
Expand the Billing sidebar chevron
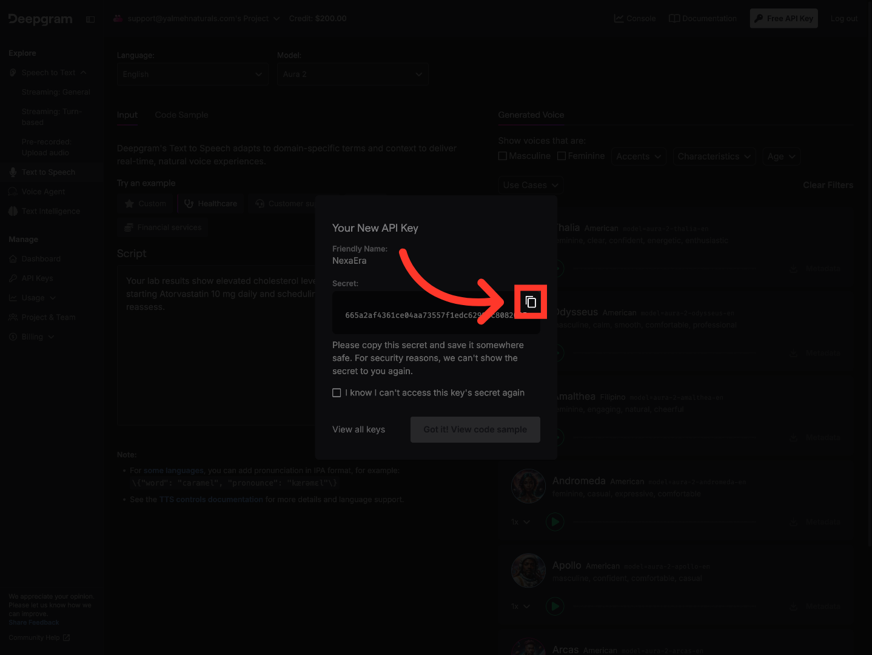[x=51, y=337]
